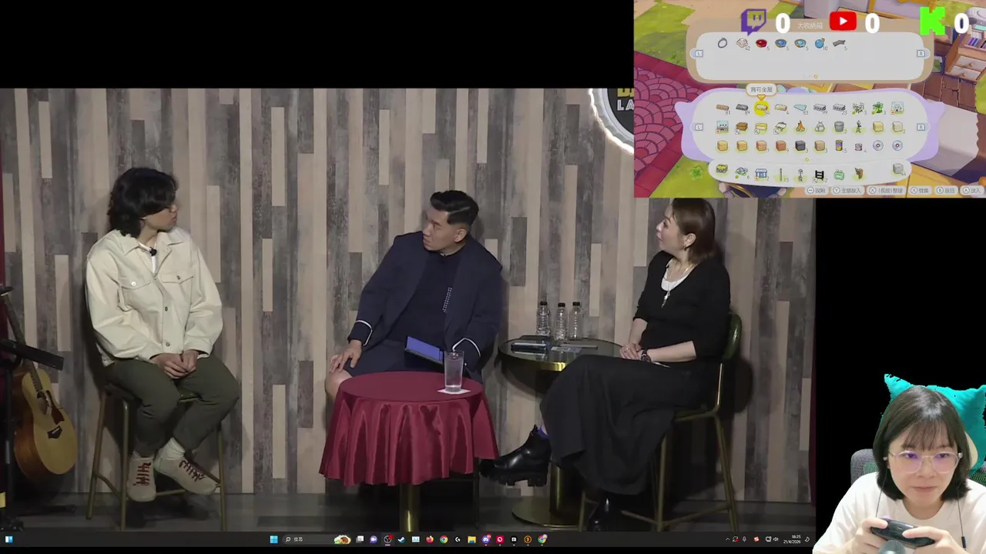Choose the black ladder item
Viewport: 986px width, 554px height.
pos(820,175)
